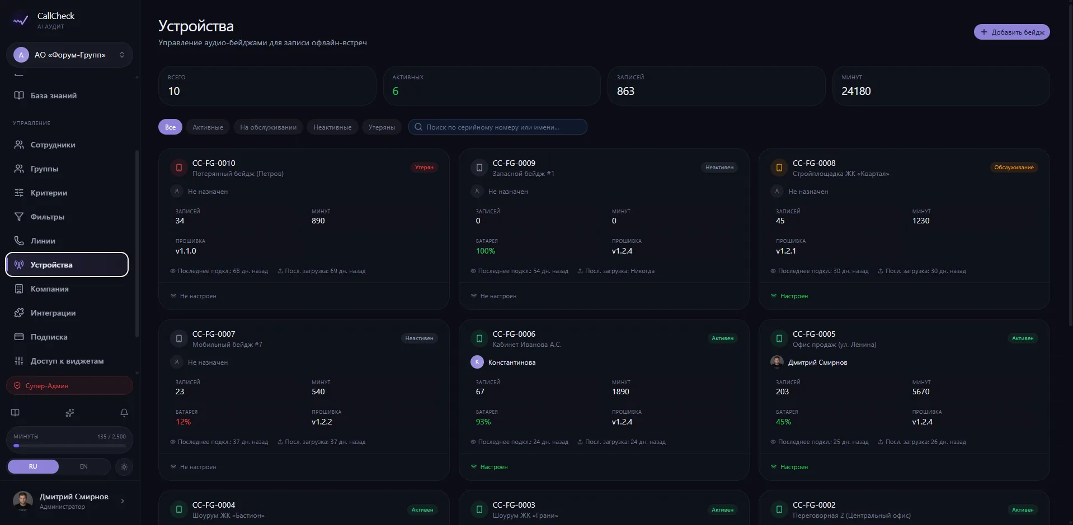Image resolution: width=1073 pixels, height=525 pixels.
Task: Click the Доступ к виджетам settings icon
Action: (19, 361)
